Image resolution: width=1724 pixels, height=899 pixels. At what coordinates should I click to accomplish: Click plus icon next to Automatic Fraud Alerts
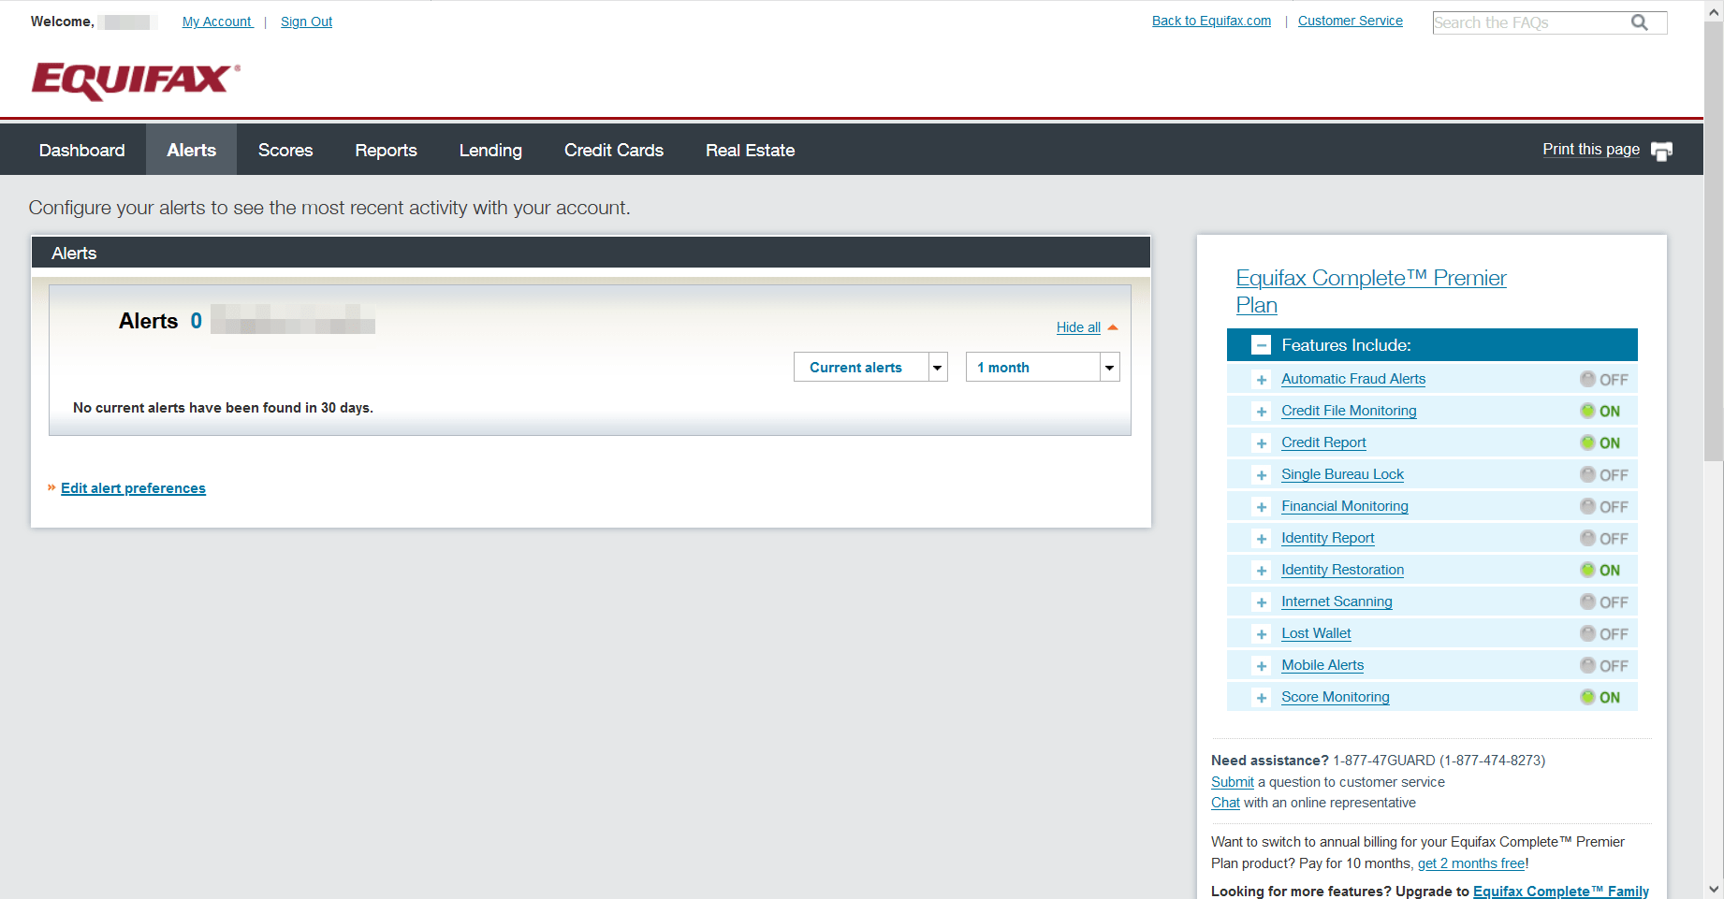(1261, 380)
